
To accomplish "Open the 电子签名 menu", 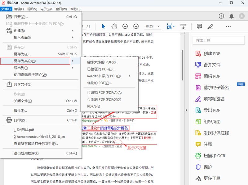I will click(x=46, y=9).
